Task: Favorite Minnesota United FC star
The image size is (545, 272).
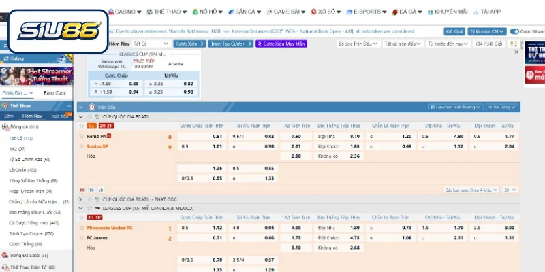Action: (82, 228)
